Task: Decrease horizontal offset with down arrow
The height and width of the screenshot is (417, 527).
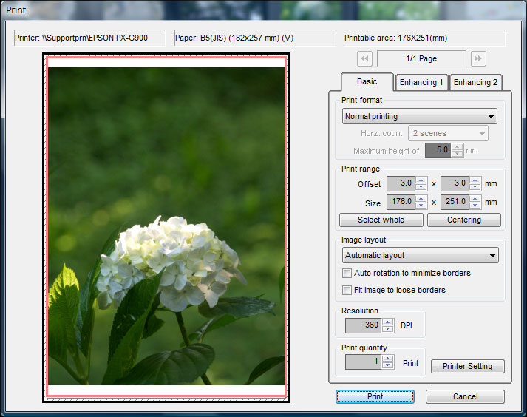Action: coord(421,187)
